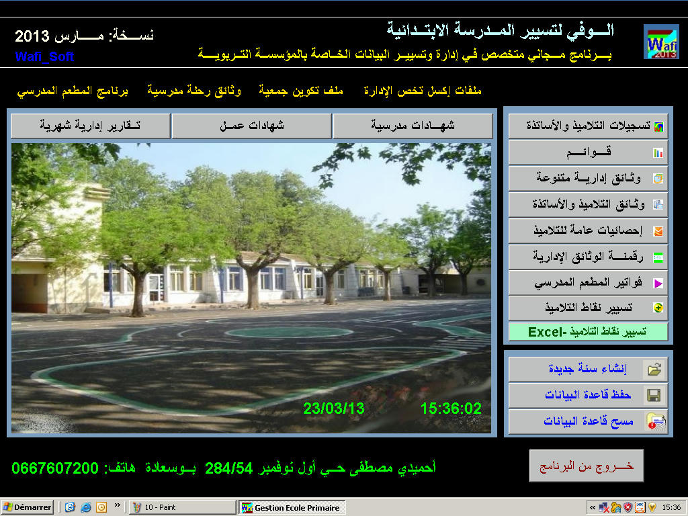Open رقمنة الوثائق الإدارية button
The width and height of the screenshot is (688, 516).
coord(588,257)
